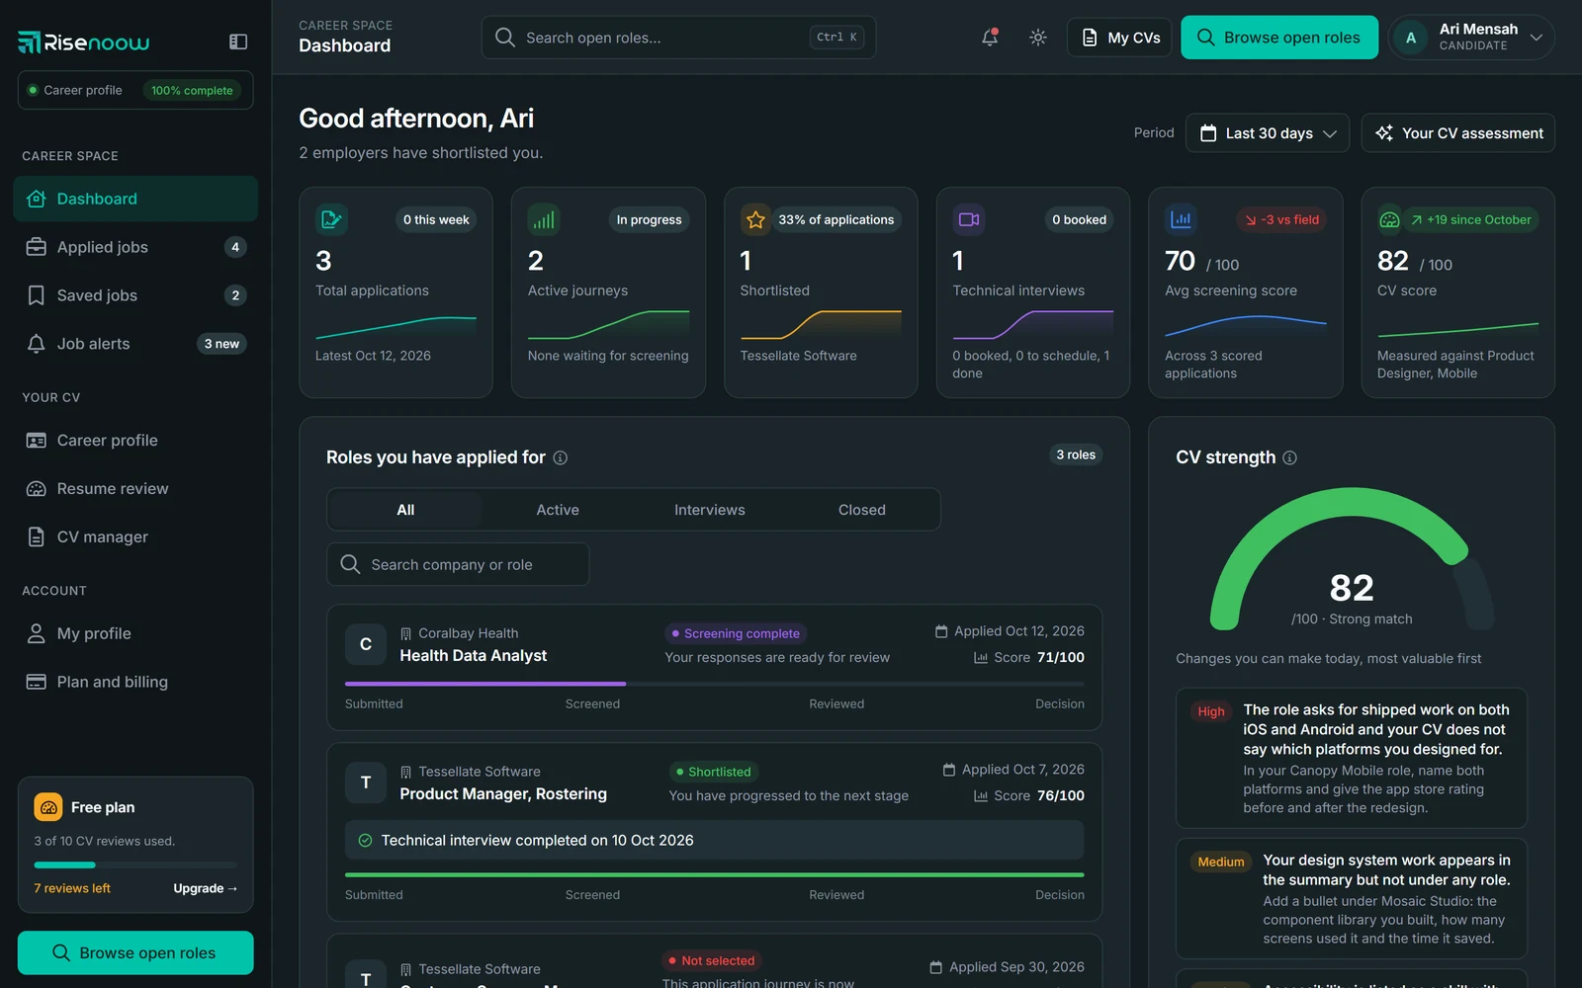This screenshot has width=1582, height=988.
Task: Collapse sidebar with the panel toggle icon
Action: (x=238, y=41)
